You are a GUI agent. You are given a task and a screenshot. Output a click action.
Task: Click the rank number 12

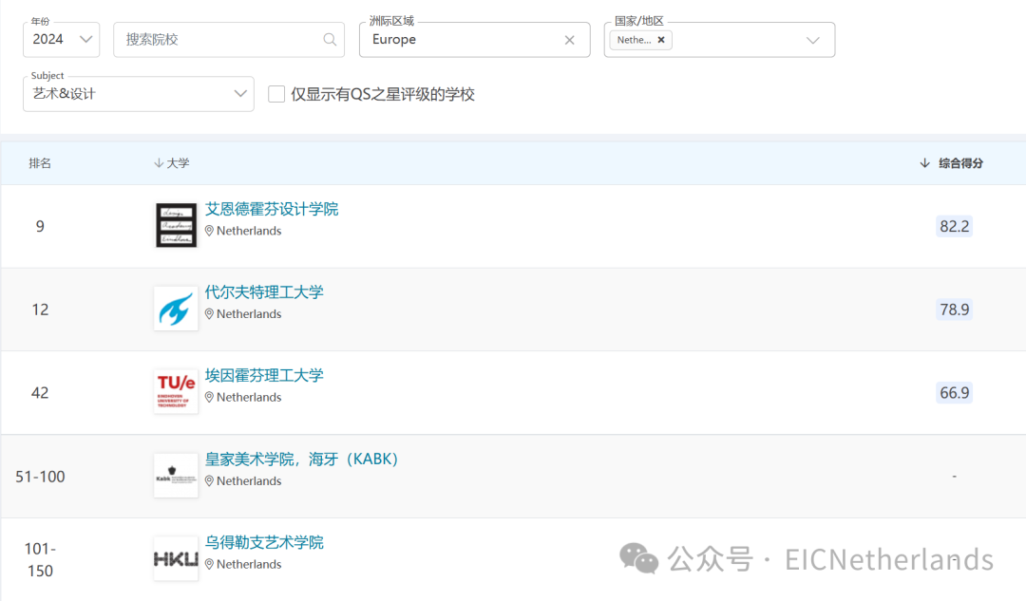pyautogui.click(x=40, y=310)
